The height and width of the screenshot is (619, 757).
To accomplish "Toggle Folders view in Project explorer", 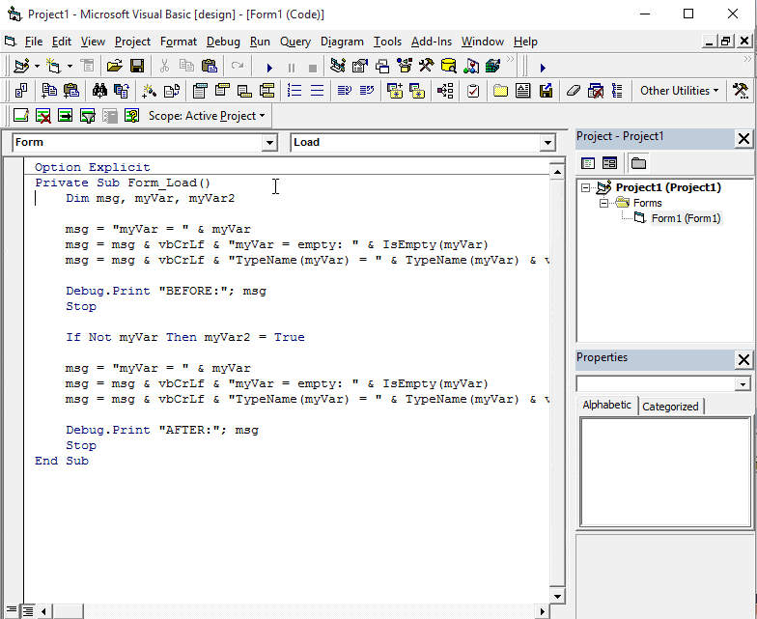I will [638, 163].
